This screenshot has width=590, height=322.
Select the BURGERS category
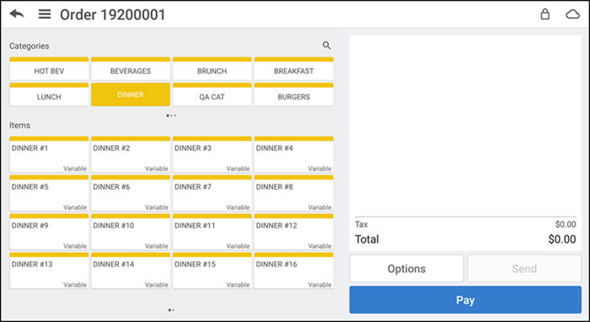tap(294, 94)
